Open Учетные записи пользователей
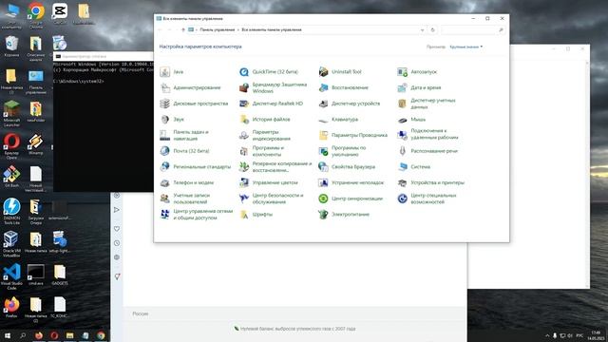This screenshot has height=342, width=608. [x=185, y=199]
